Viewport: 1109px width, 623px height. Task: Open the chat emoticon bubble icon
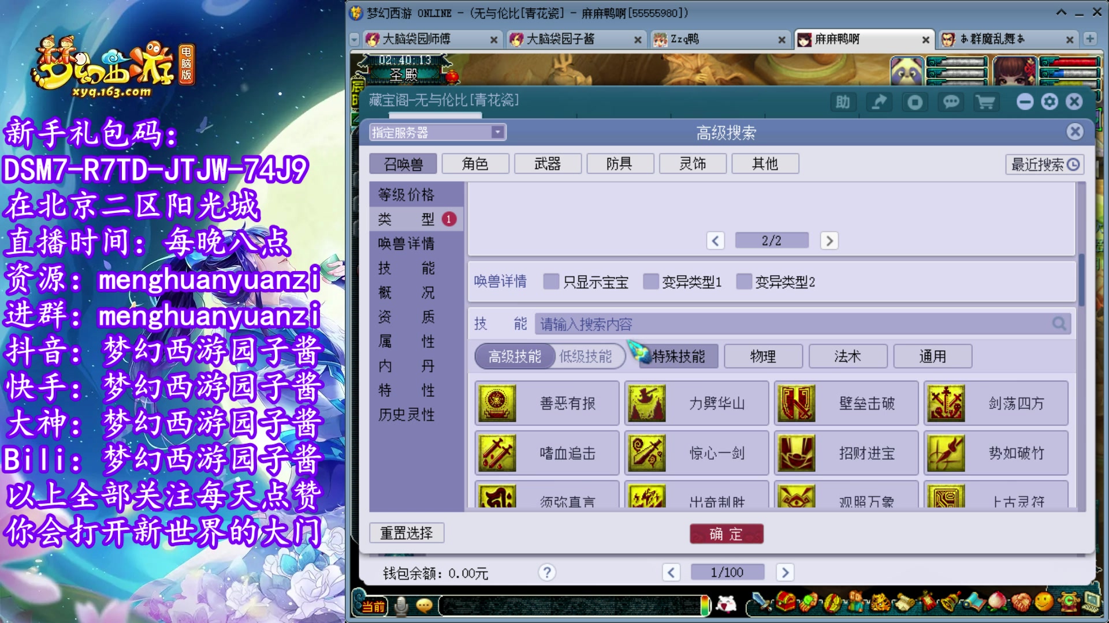tap(425, 606)
